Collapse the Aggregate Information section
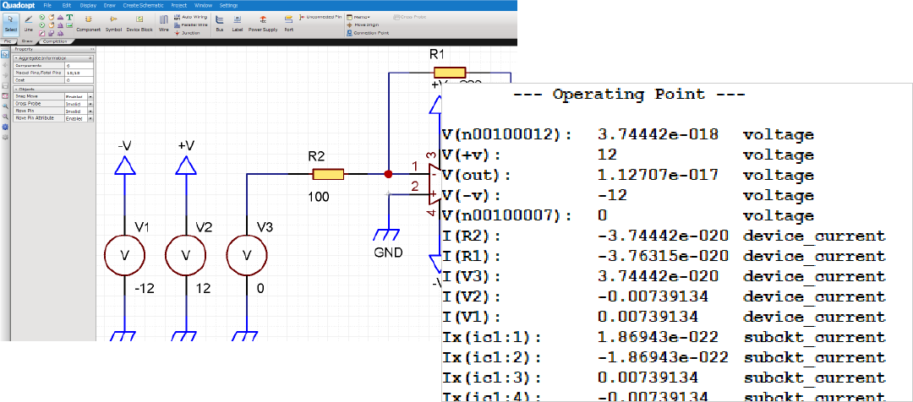Screen dimensions: 913x402 tap(14, 57)
